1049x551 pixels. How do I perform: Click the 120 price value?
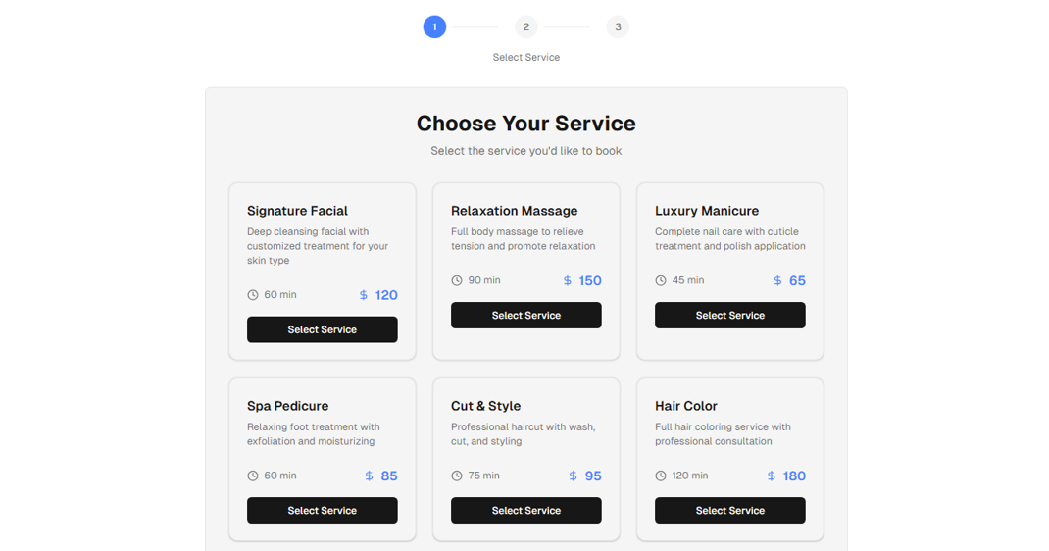point(386,295)
